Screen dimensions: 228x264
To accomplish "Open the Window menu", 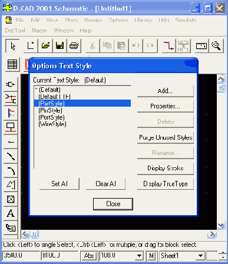I will (64, 31).
